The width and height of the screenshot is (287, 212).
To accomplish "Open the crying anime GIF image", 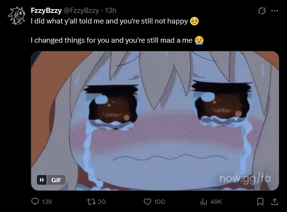I will 155,121.
